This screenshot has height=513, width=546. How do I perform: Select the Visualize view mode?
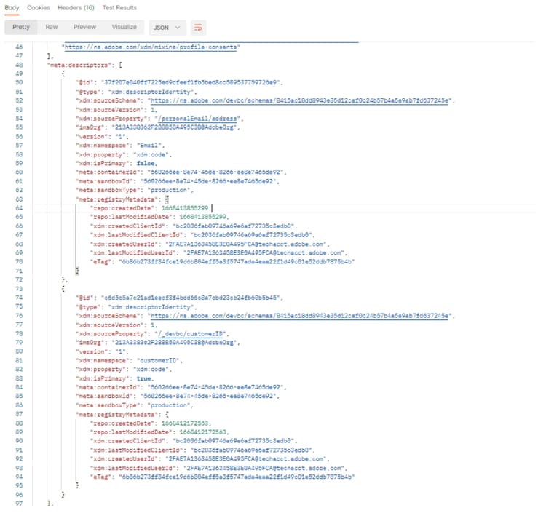coord(124,27)
